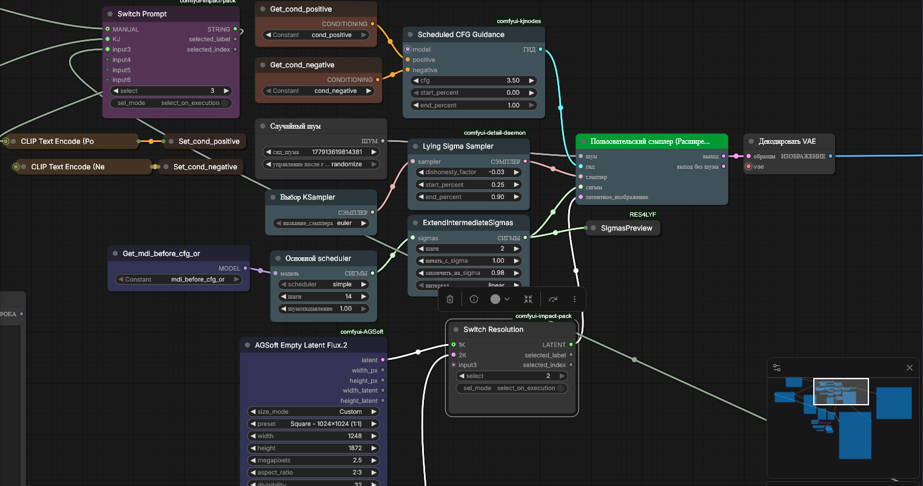Image resolution: width=923 pixels, height=486 pixels.
Task: Click the STRING output port of Switch Prompt
Action: [x=235, y=29]
